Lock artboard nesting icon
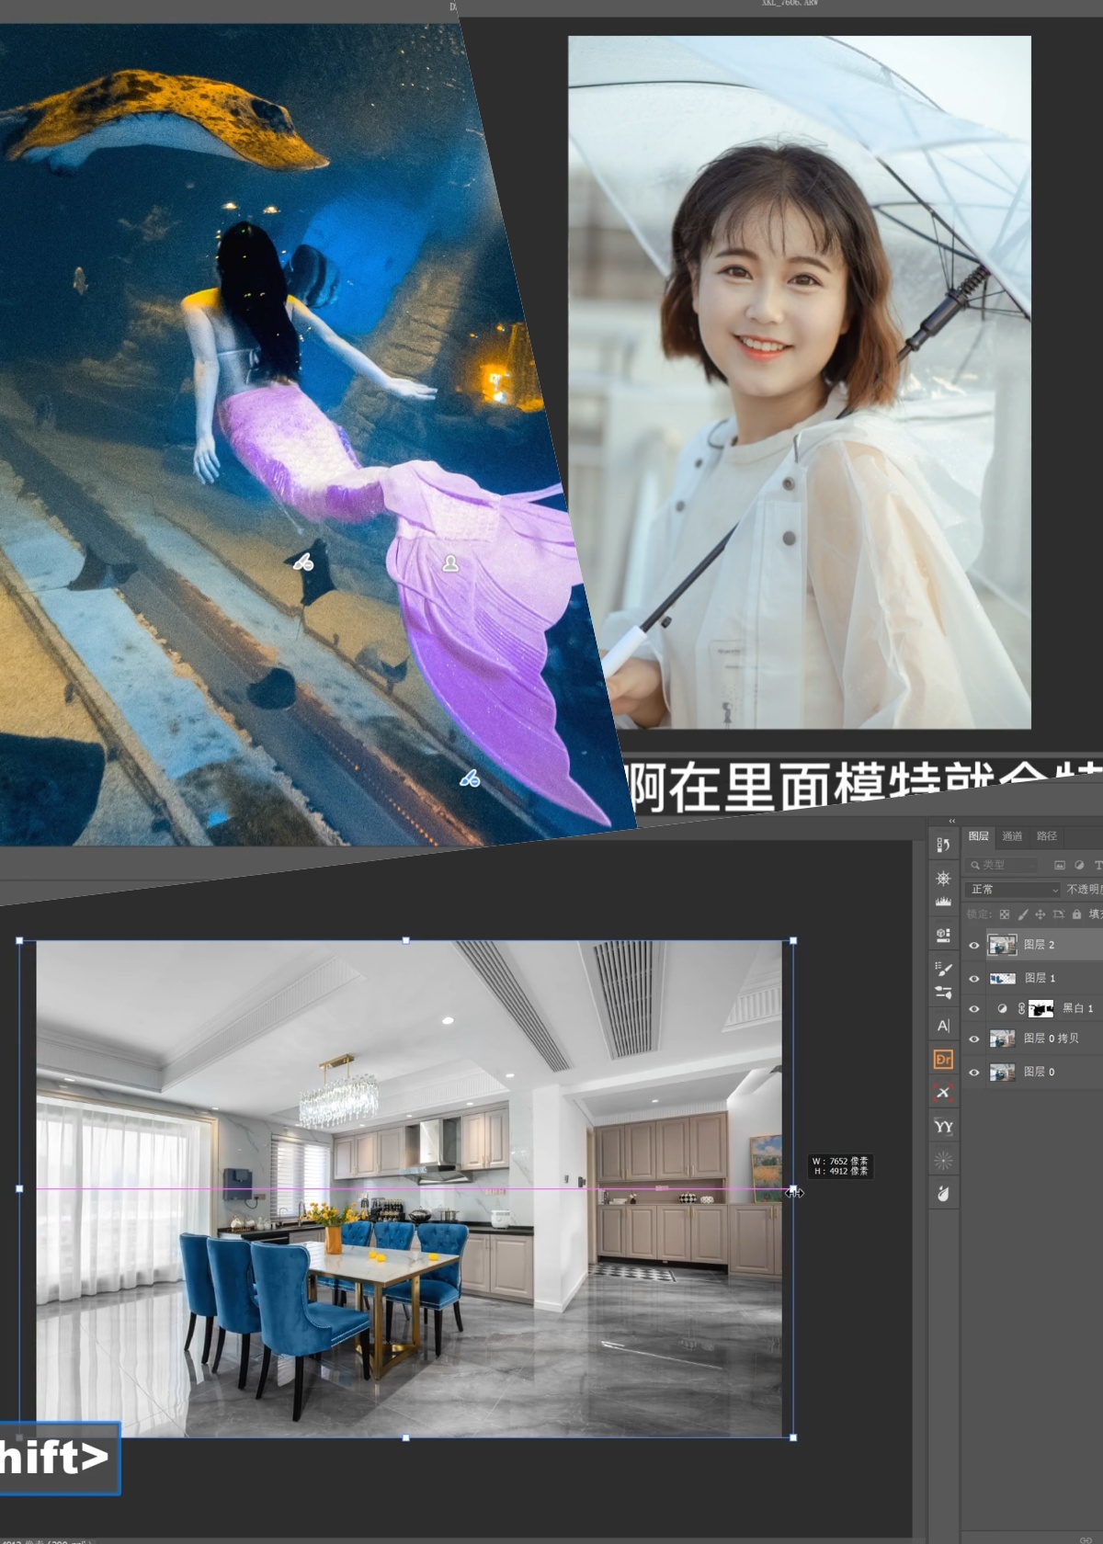Screen dimensions: 1103x1544 pyautogui.click(x=1058, y=914)
